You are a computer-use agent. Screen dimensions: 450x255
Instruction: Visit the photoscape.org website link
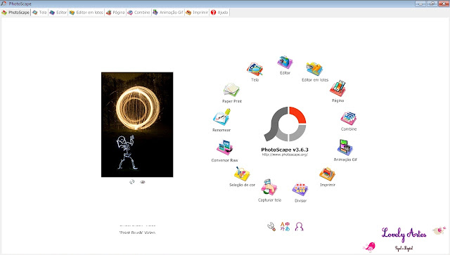pyautogui.click(x=285, y=155)
